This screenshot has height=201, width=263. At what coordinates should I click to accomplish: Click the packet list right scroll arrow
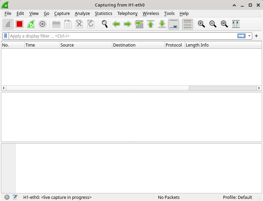click(x=259, y=88)
